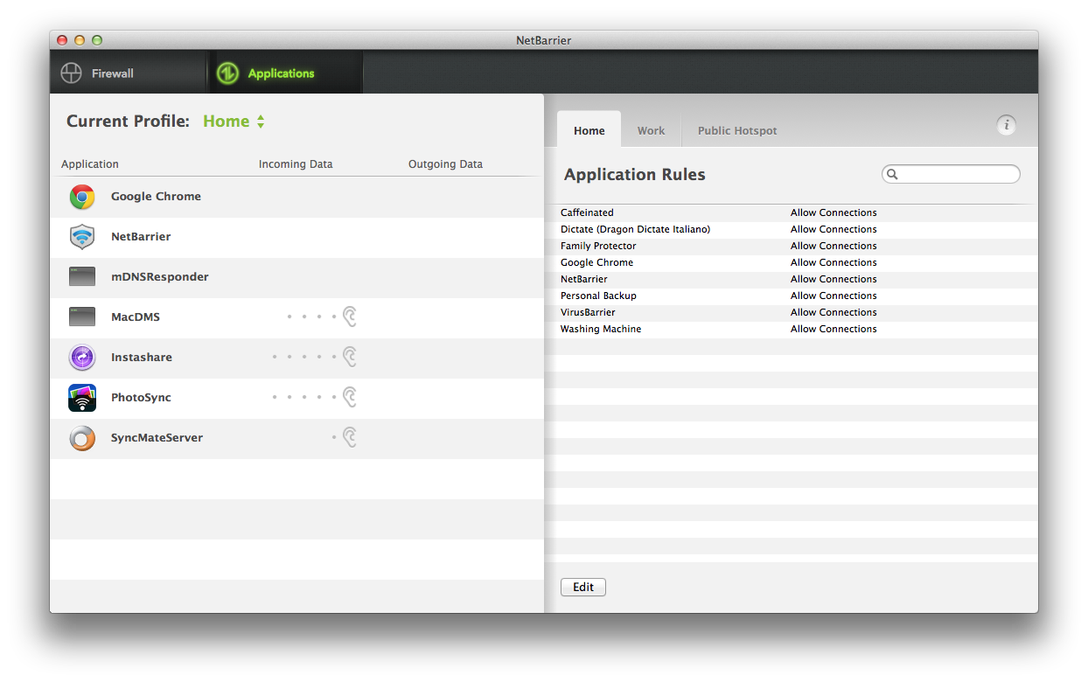1088x682 pixels.
Task: Click the Application Rules search field
Action: click(x=951, y=174)
